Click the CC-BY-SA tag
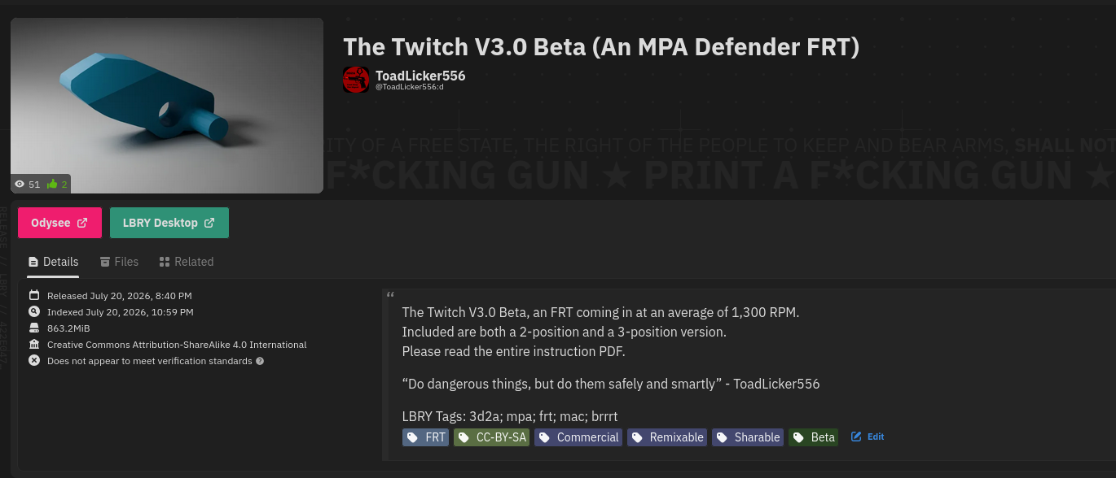Screen dimensions: 1116x478 point(491,437)
